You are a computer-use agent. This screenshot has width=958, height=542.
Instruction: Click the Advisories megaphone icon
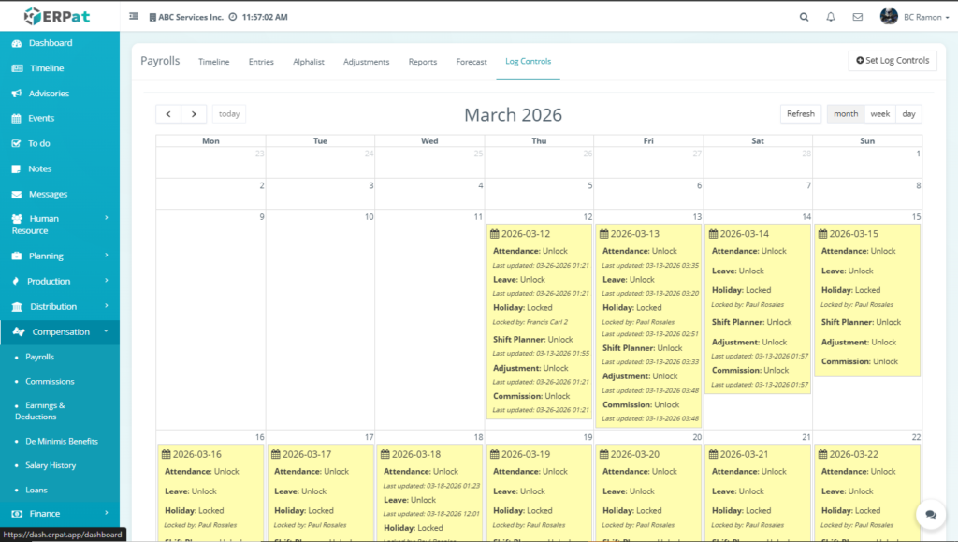(x=17, y=94)
